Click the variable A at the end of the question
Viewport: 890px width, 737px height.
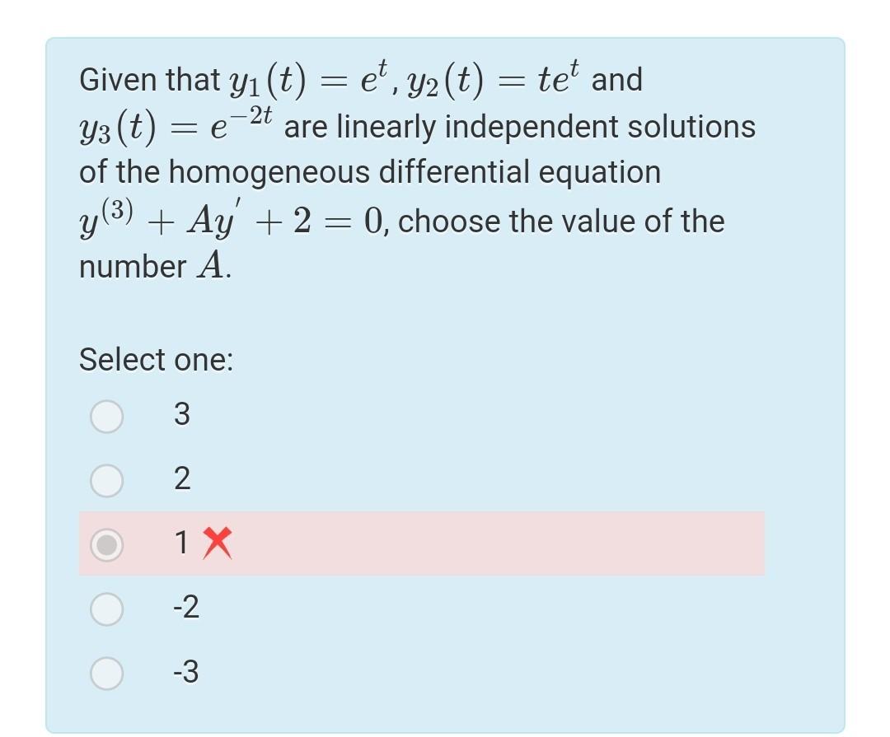pos(210,265)
